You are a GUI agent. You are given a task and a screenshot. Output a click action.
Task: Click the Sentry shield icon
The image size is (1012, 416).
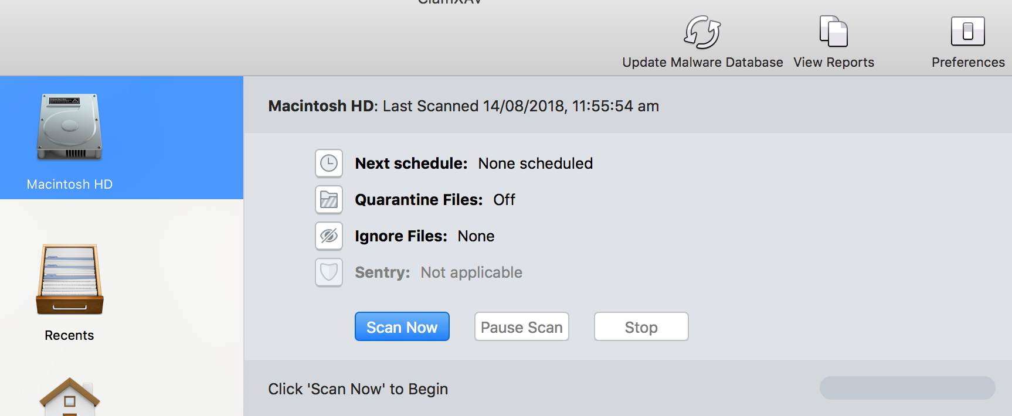329,272
